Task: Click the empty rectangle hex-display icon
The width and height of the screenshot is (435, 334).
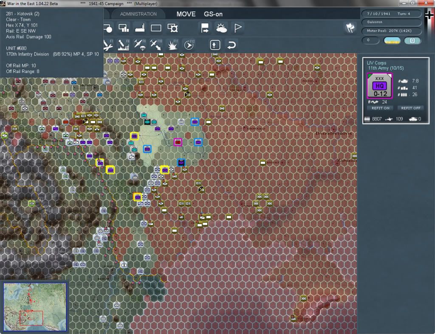Action: coord(156,28)
